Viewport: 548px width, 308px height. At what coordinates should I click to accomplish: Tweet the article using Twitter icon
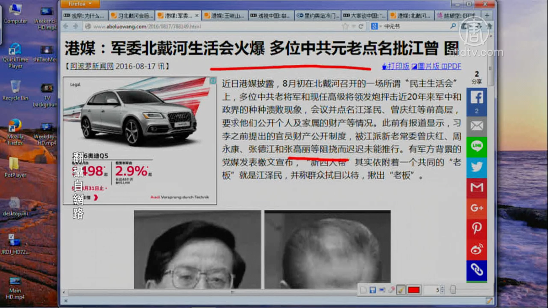[476, 167]
